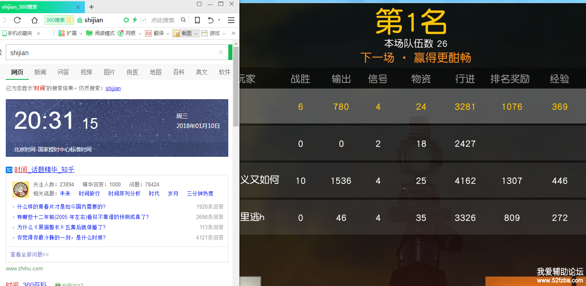
Task: Click the 网银 online banking shield icon
Action: click(120, 33)
